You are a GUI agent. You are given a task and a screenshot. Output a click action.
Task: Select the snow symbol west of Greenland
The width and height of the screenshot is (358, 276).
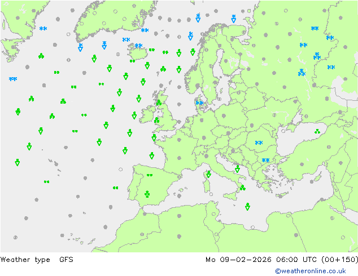point(43,28)
